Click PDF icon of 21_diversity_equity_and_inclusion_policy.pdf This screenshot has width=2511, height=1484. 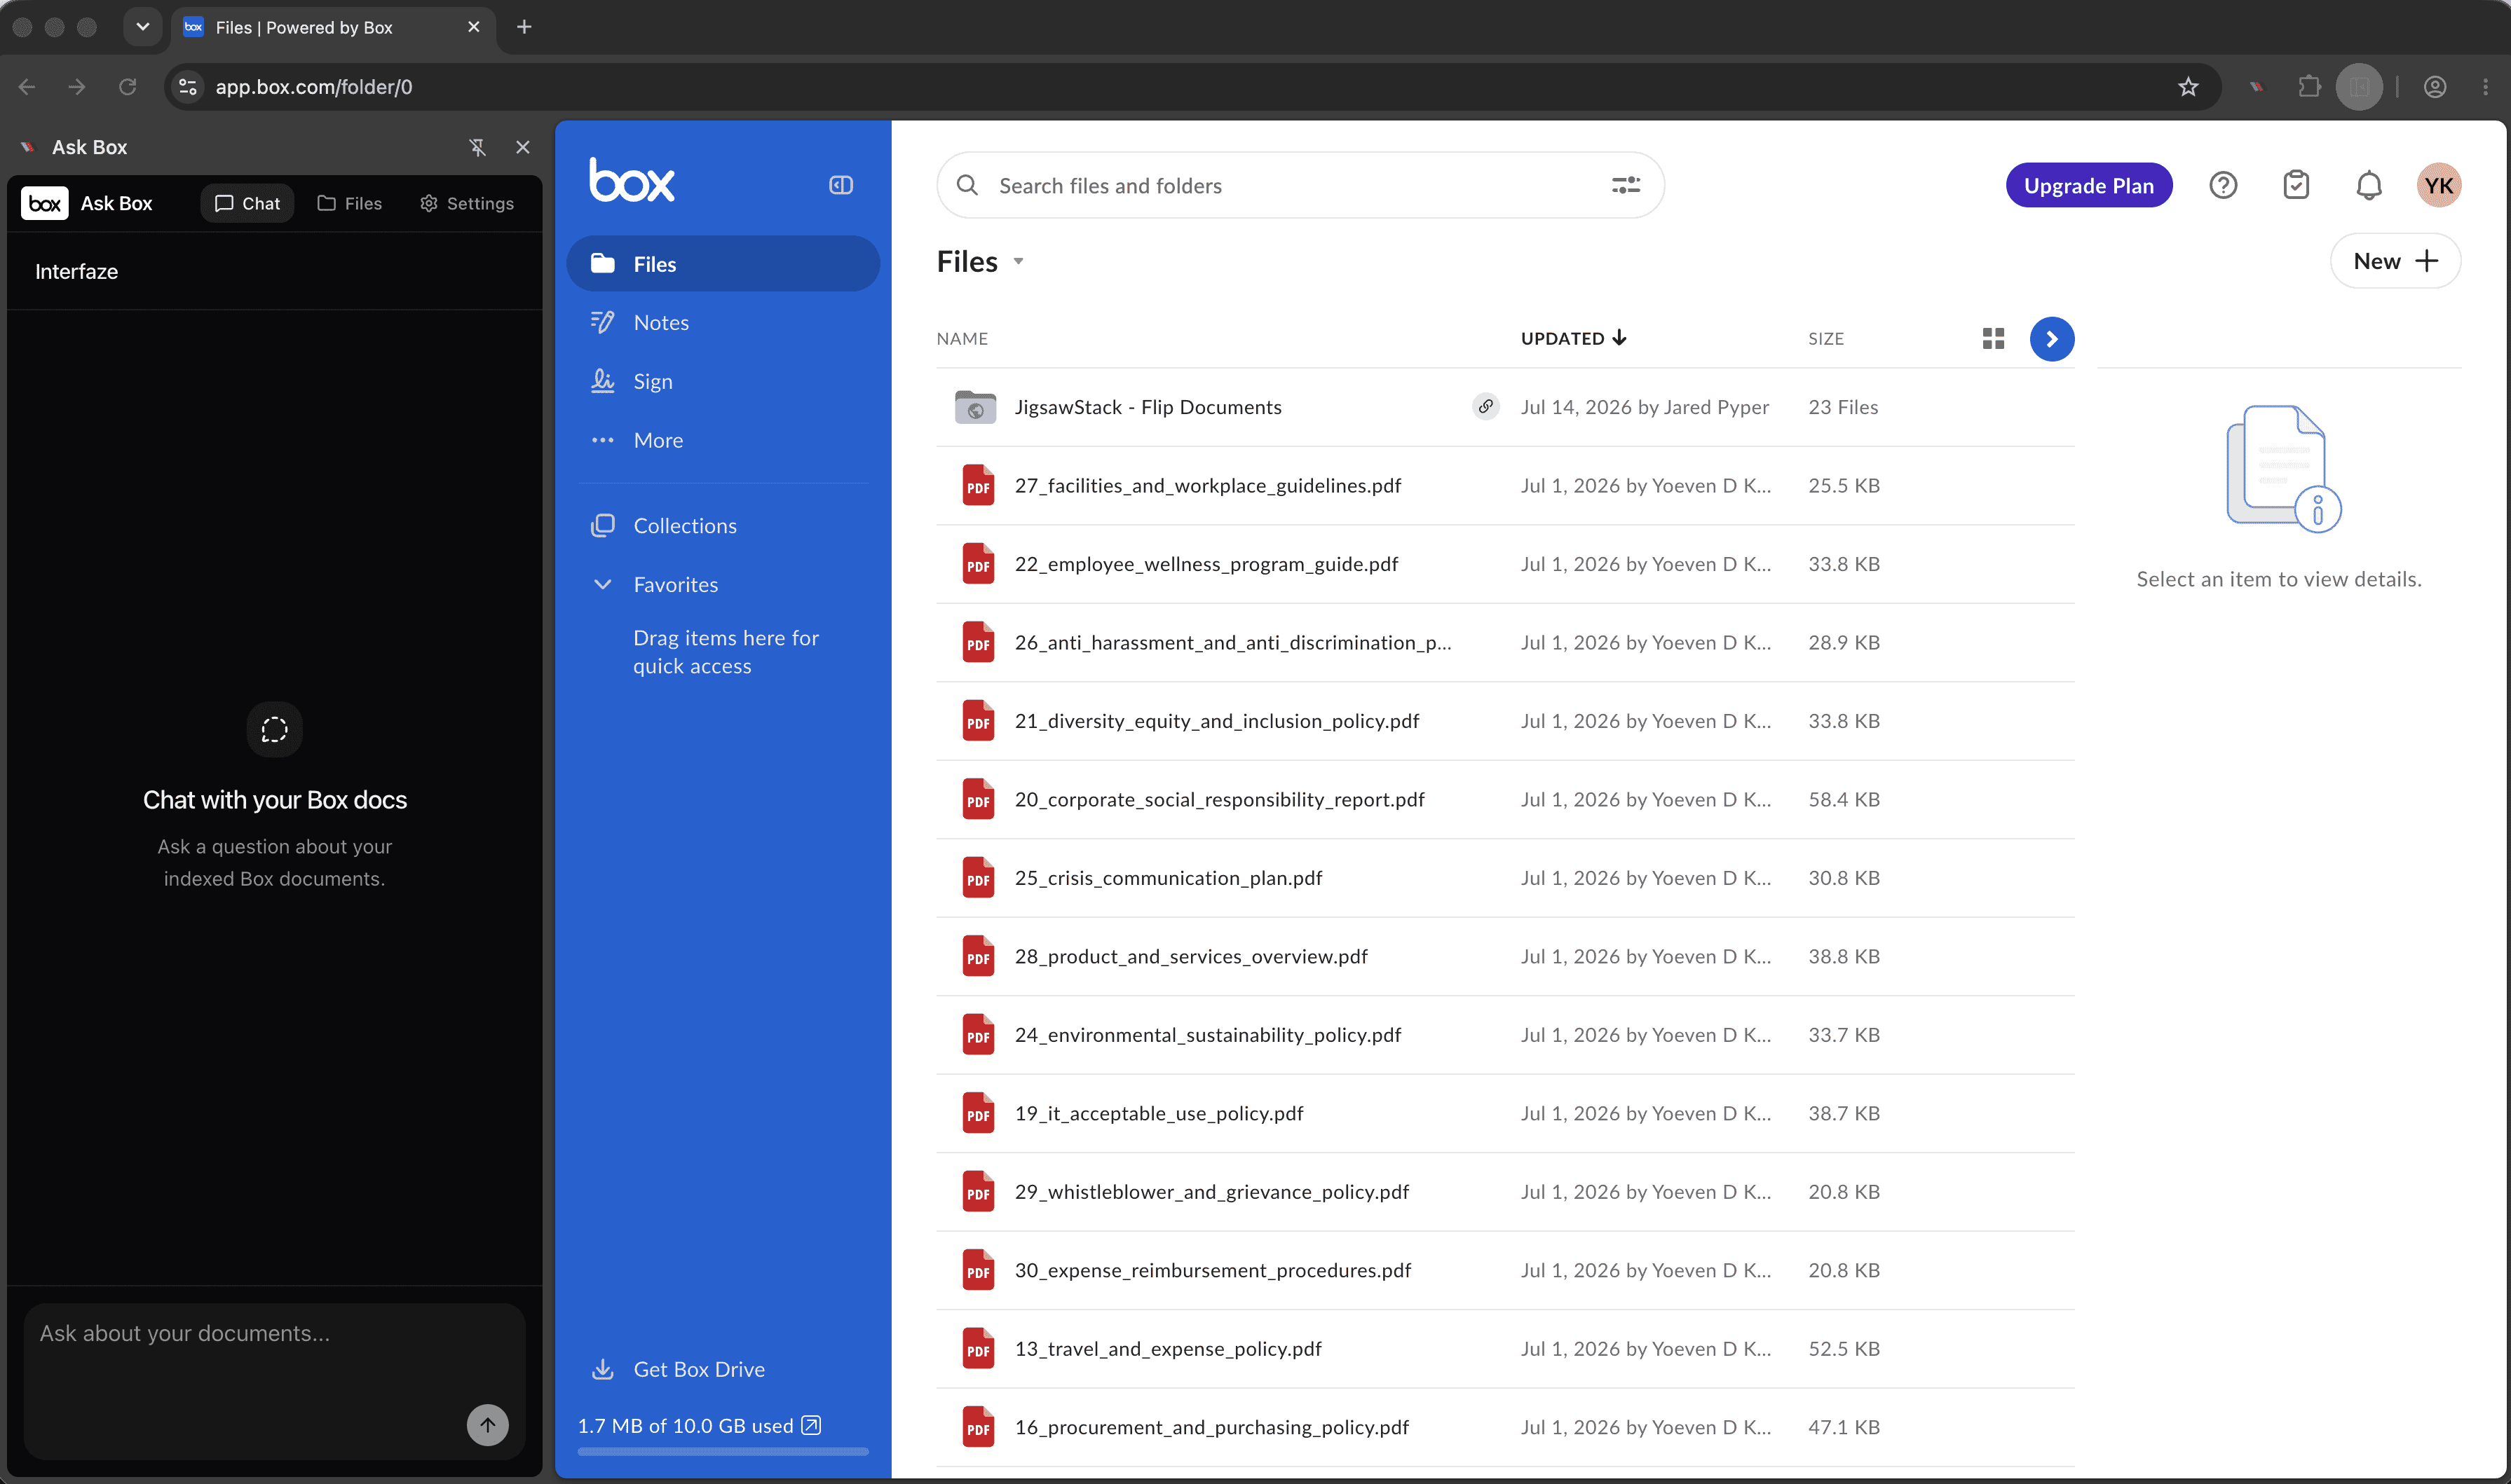[977, 720]
